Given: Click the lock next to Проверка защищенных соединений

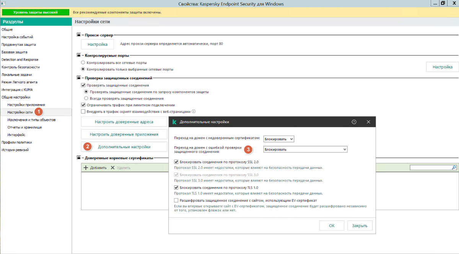Looking at the screenshot, I should pos(79,78).
